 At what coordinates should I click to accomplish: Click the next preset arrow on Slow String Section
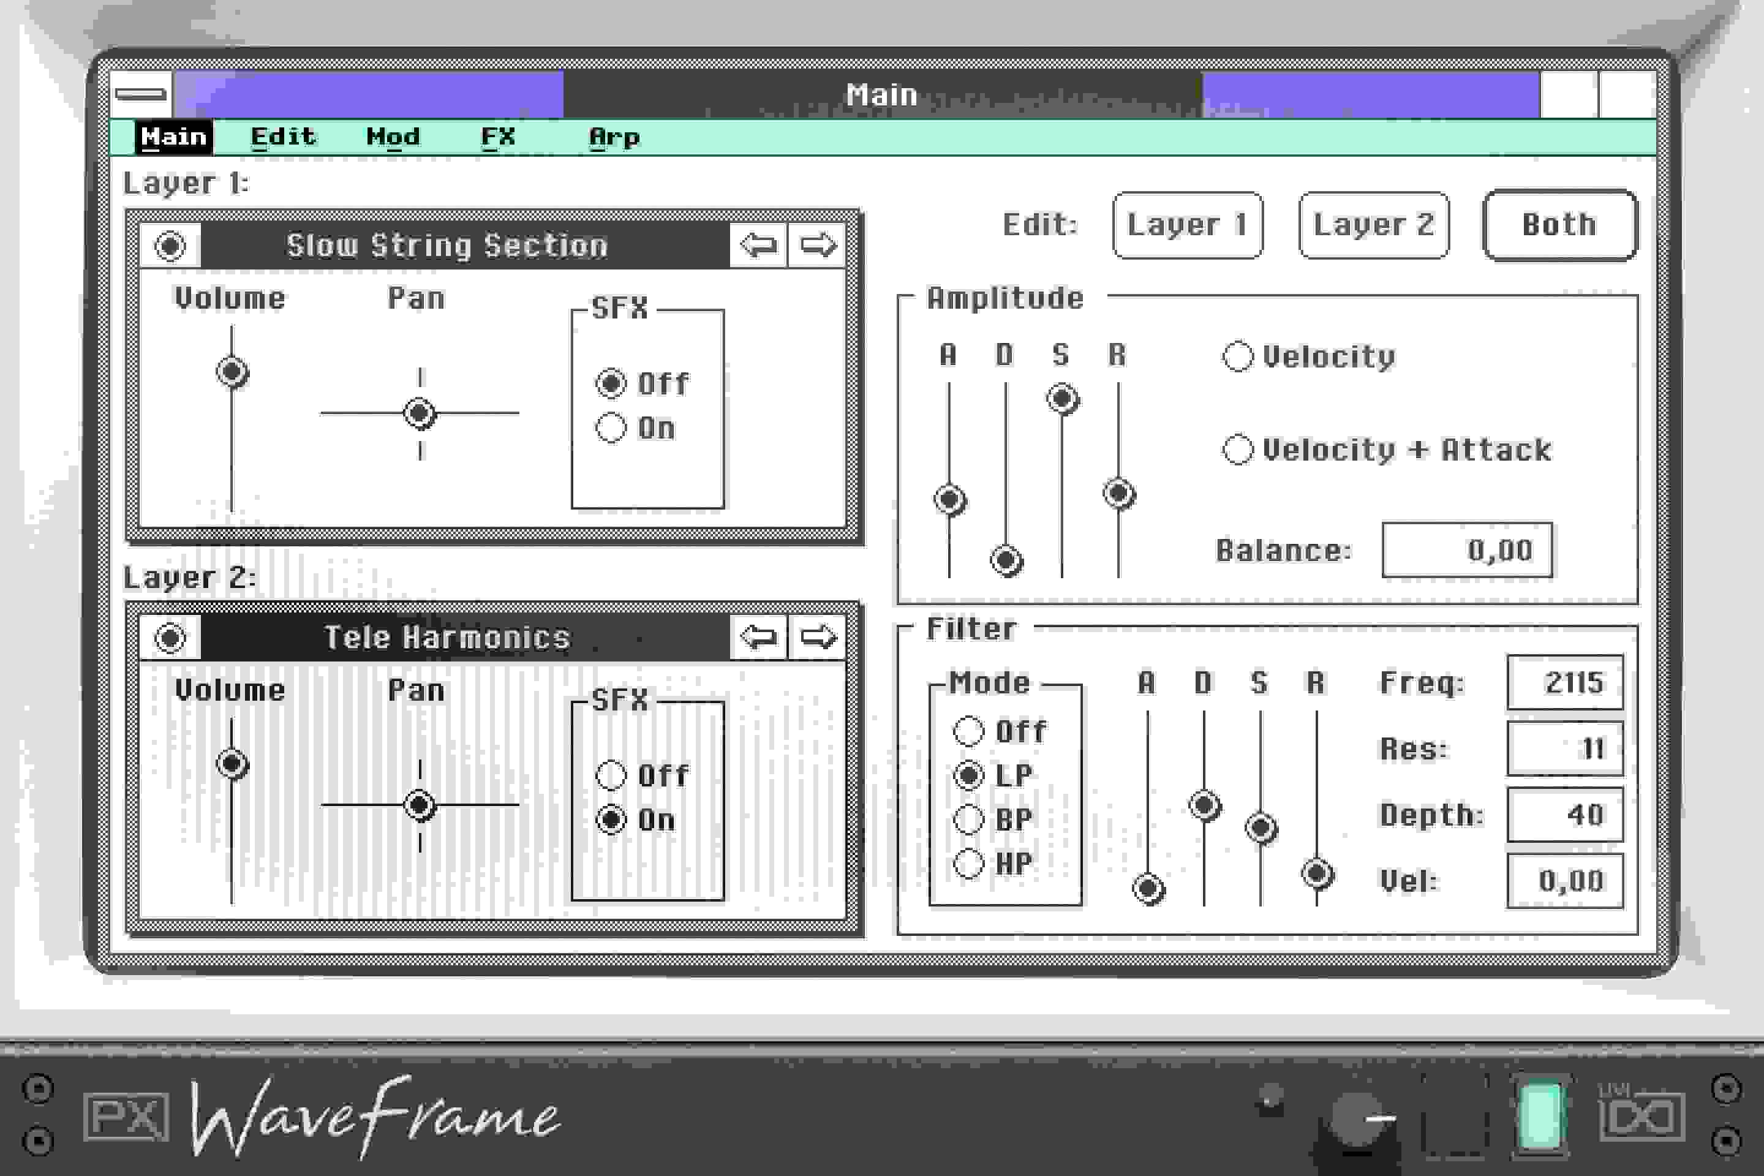819,244
